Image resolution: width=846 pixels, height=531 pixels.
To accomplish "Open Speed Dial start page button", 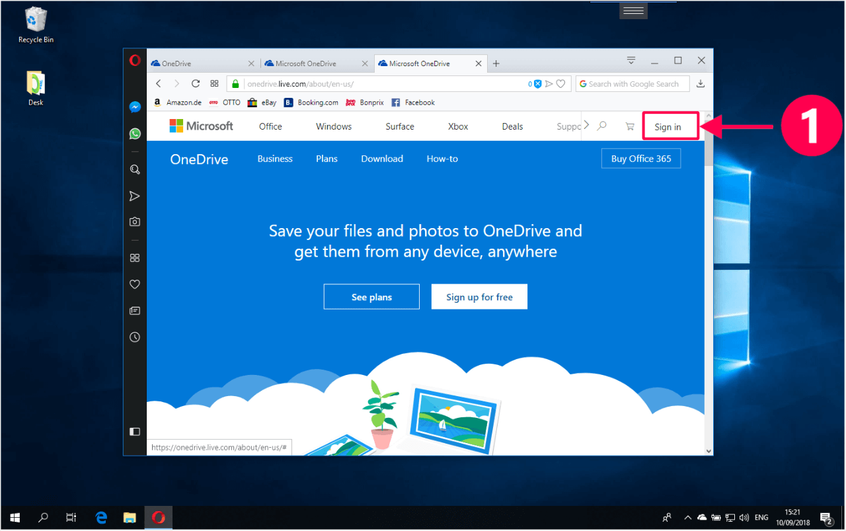I will click(x=214, y=83).
